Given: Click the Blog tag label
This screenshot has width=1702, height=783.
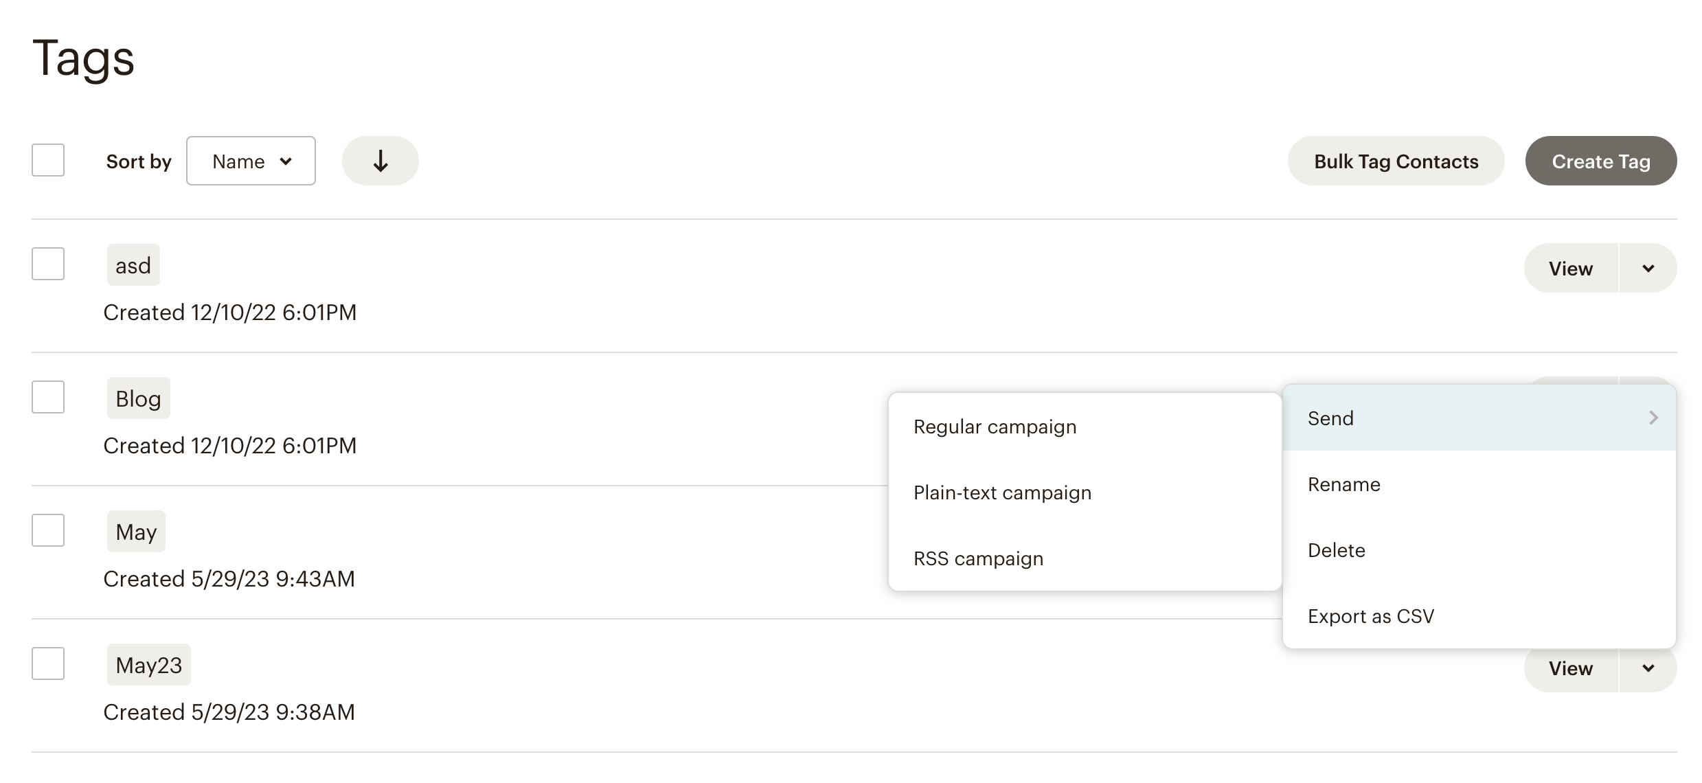Looking at the screenshot, I should point(138,398).
